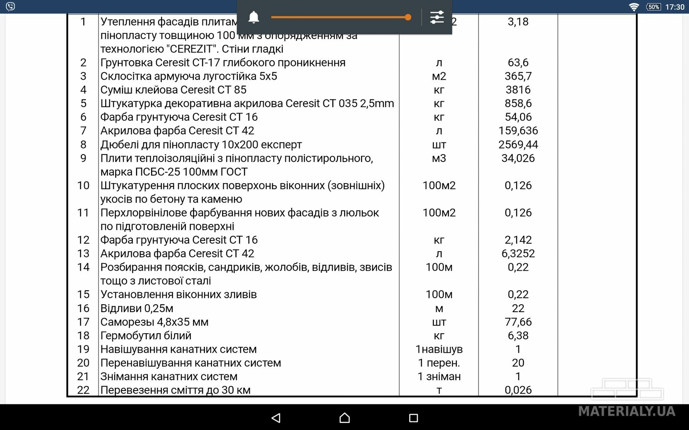Select 'Гермобутил білий' text
689x430 pixels.
[146, 336]
